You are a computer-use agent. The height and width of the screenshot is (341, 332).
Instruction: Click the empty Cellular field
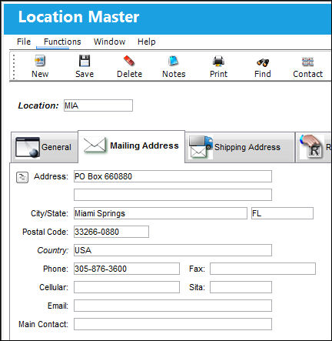pos(127,287)
